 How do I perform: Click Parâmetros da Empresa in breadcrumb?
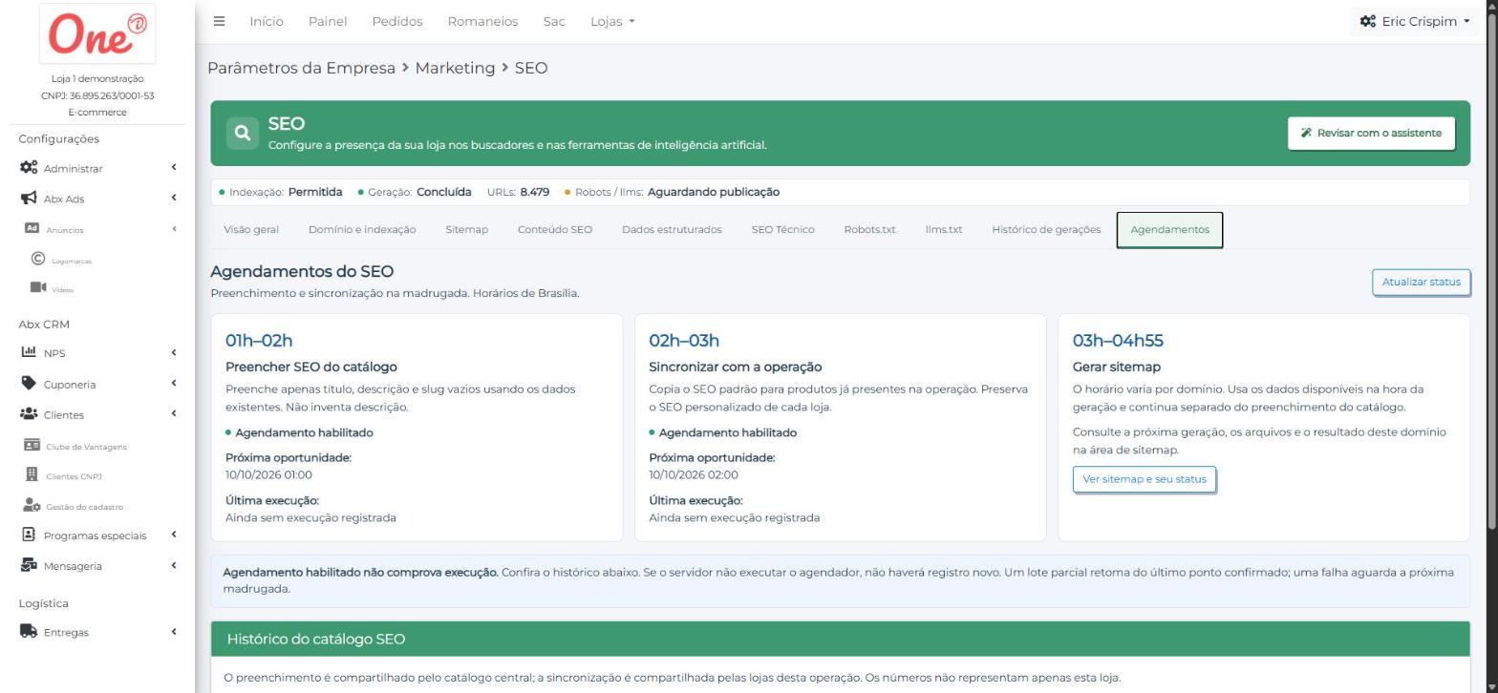301,68
